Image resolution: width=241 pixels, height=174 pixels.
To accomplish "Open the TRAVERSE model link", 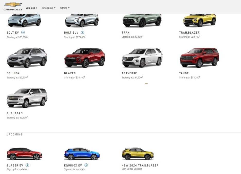I will point(129,73).
